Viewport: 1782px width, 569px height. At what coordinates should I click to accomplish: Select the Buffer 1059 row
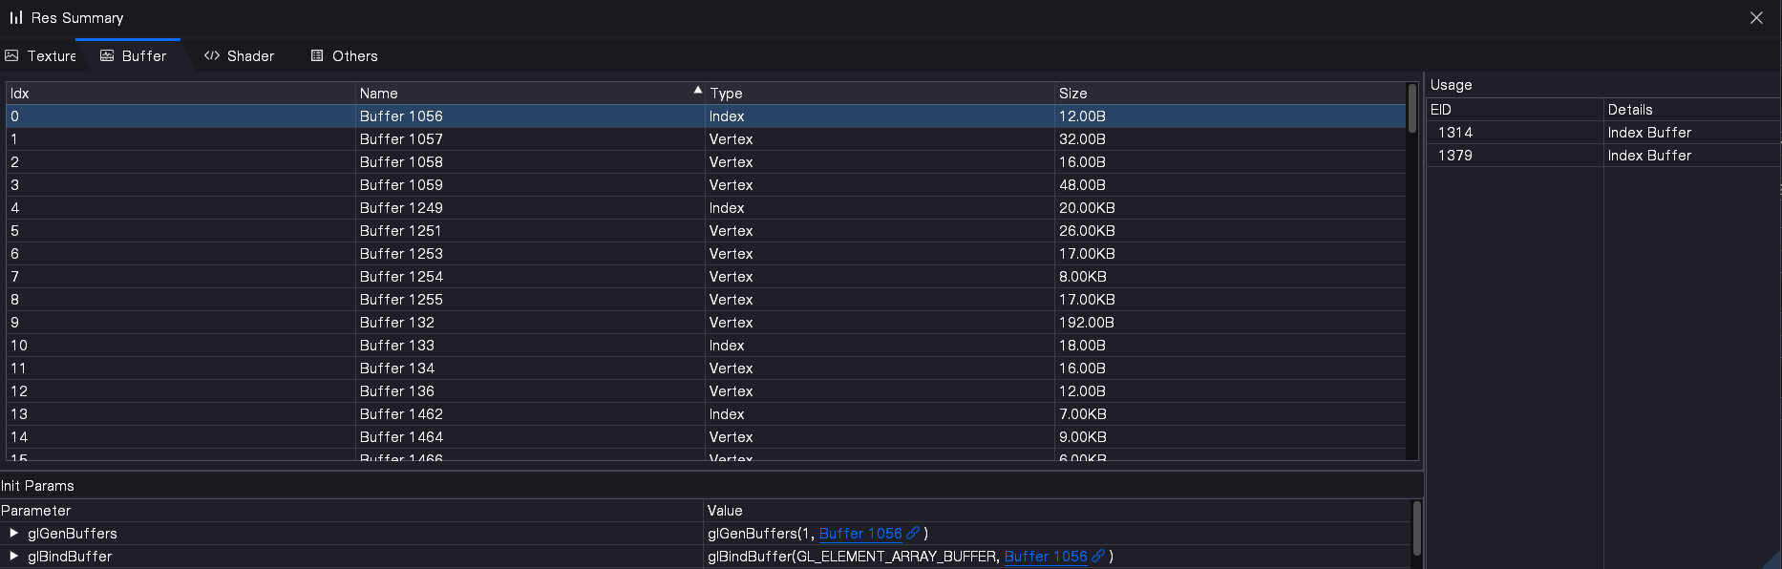[x=706, y=185]
